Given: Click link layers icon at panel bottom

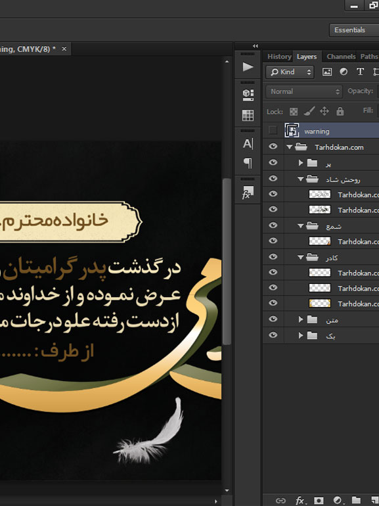Looking at the screenshot, I should point(280,500).
